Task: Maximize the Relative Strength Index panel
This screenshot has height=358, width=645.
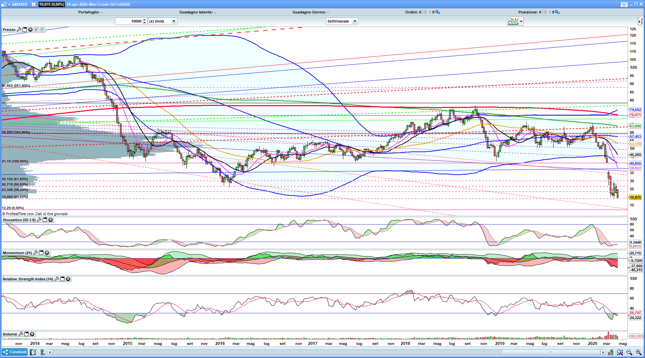Action: 62,279
